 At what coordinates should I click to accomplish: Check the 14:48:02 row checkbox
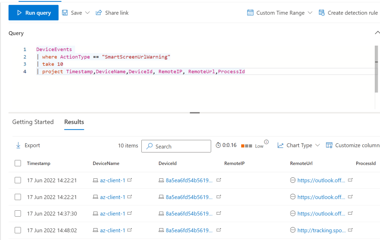point(18,230)
